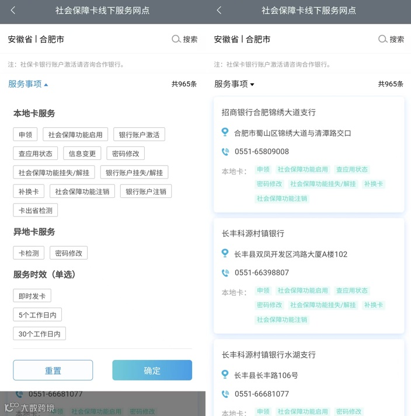The width and height of the screenshot is (411, 416).
Task: Select 密码修改 chip under 本地卡服务
Action: click(126, 153)
